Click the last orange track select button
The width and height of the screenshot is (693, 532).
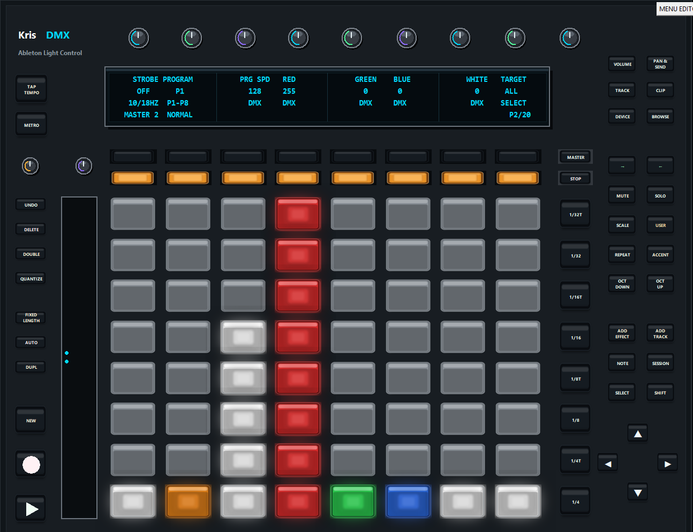518,178
